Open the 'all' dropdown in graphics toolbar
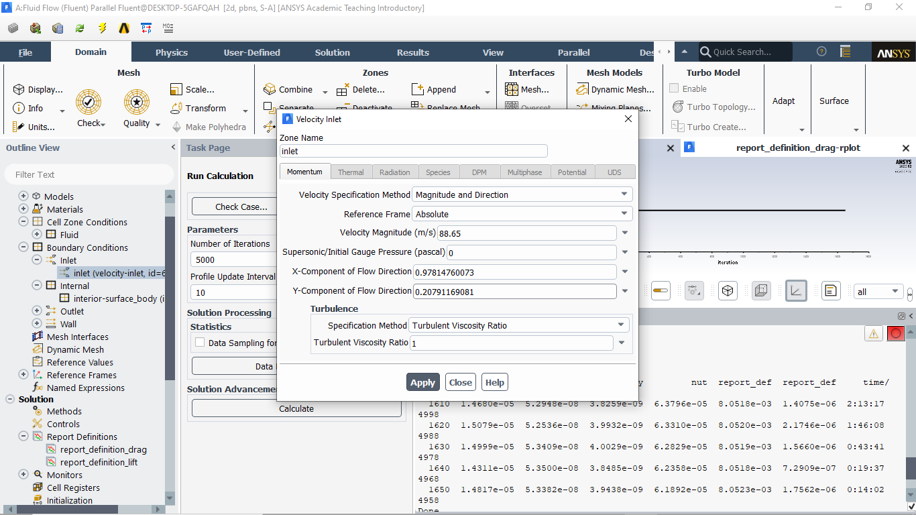Image resolution: width=916 pixels, height=515 pixels. pyautogui.click(x=878, y=292)
